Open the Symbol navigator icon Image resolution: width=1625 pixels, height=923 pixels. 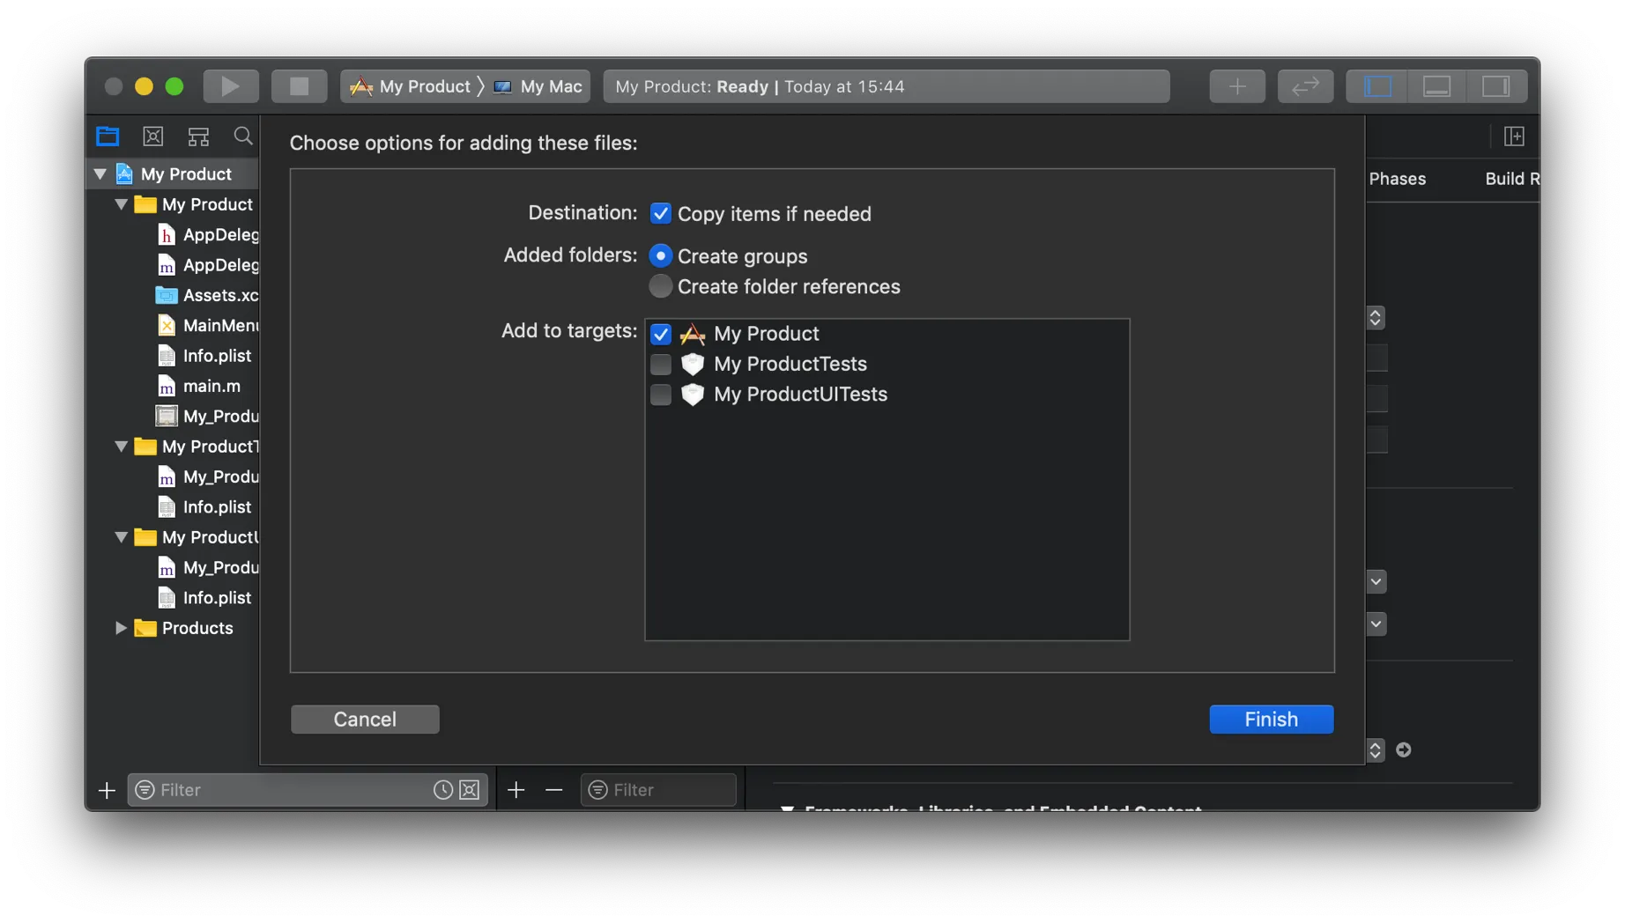(x=198, y=137)
